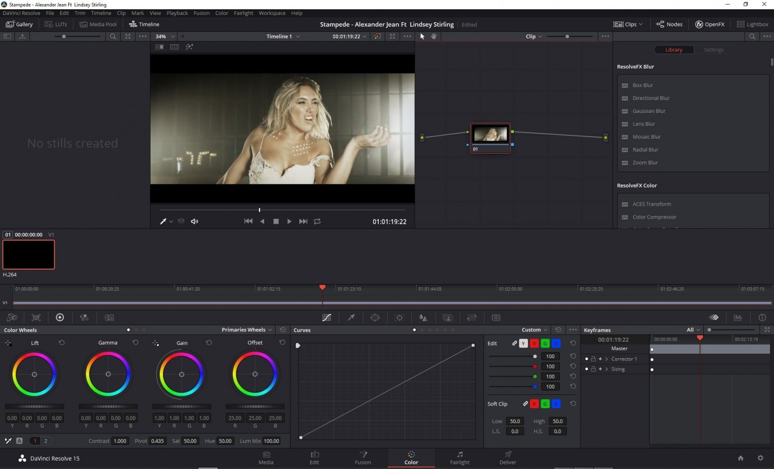Open the Power Window palette icon
The image size is (774, 469).
coord(375,317)
